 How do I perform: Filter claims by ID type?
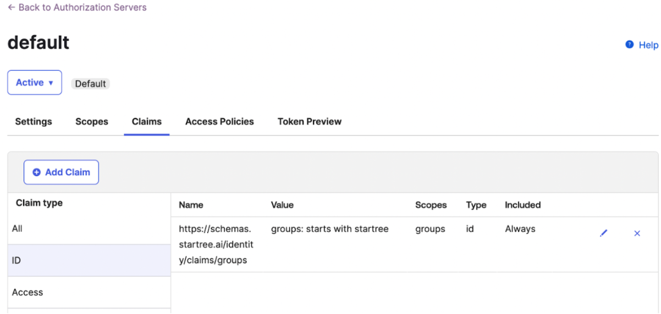pos(89,260)
